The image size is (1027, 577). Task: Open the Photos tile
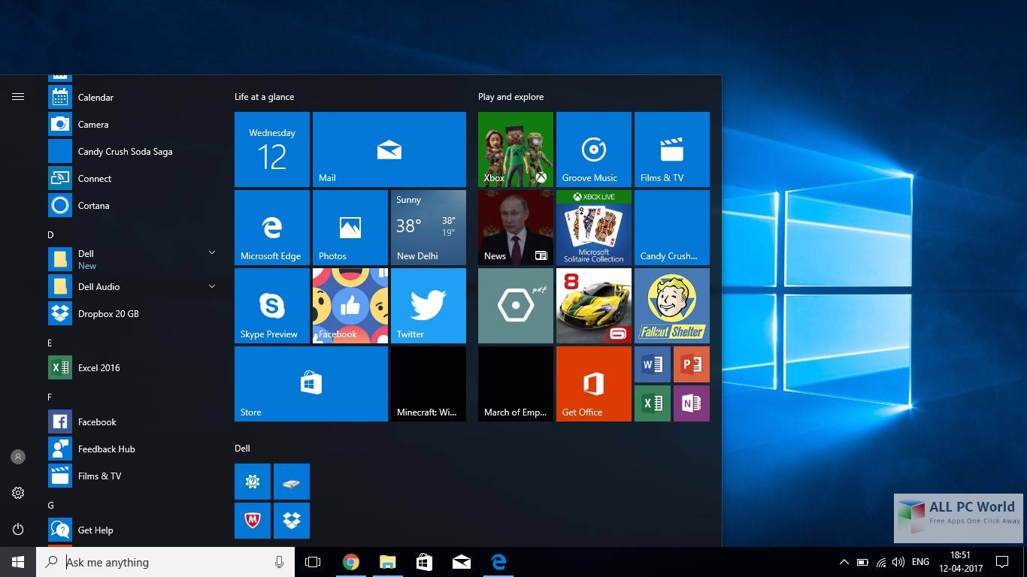pyautogui.click(x=350, y=227)
